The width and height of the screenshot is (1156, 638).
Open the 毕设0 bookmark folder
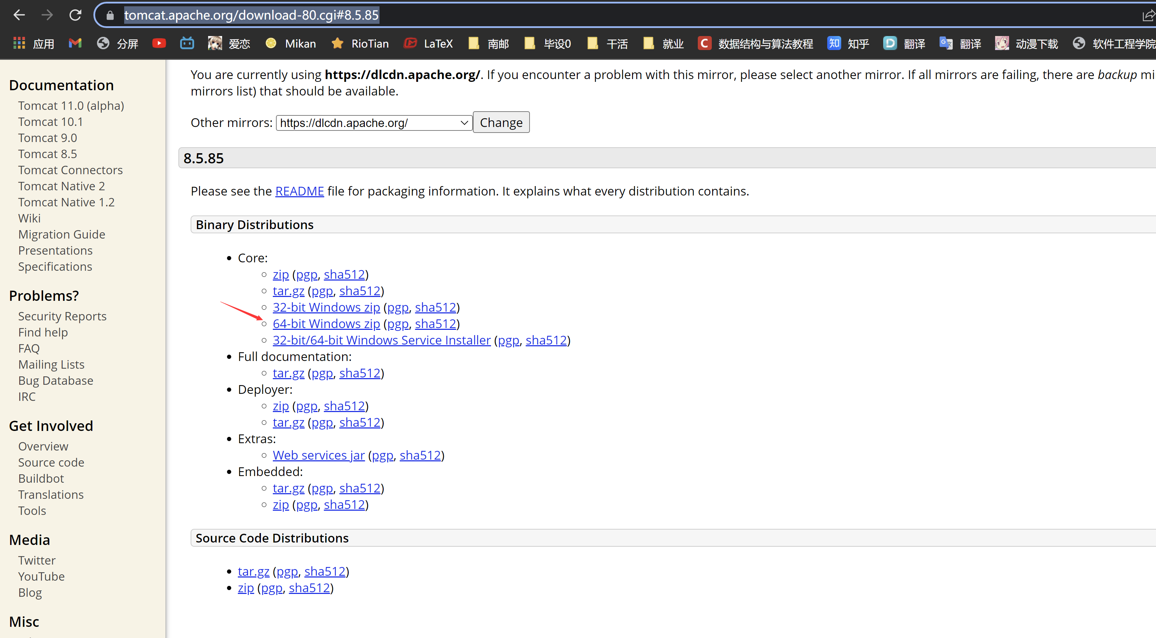(547, 43)
